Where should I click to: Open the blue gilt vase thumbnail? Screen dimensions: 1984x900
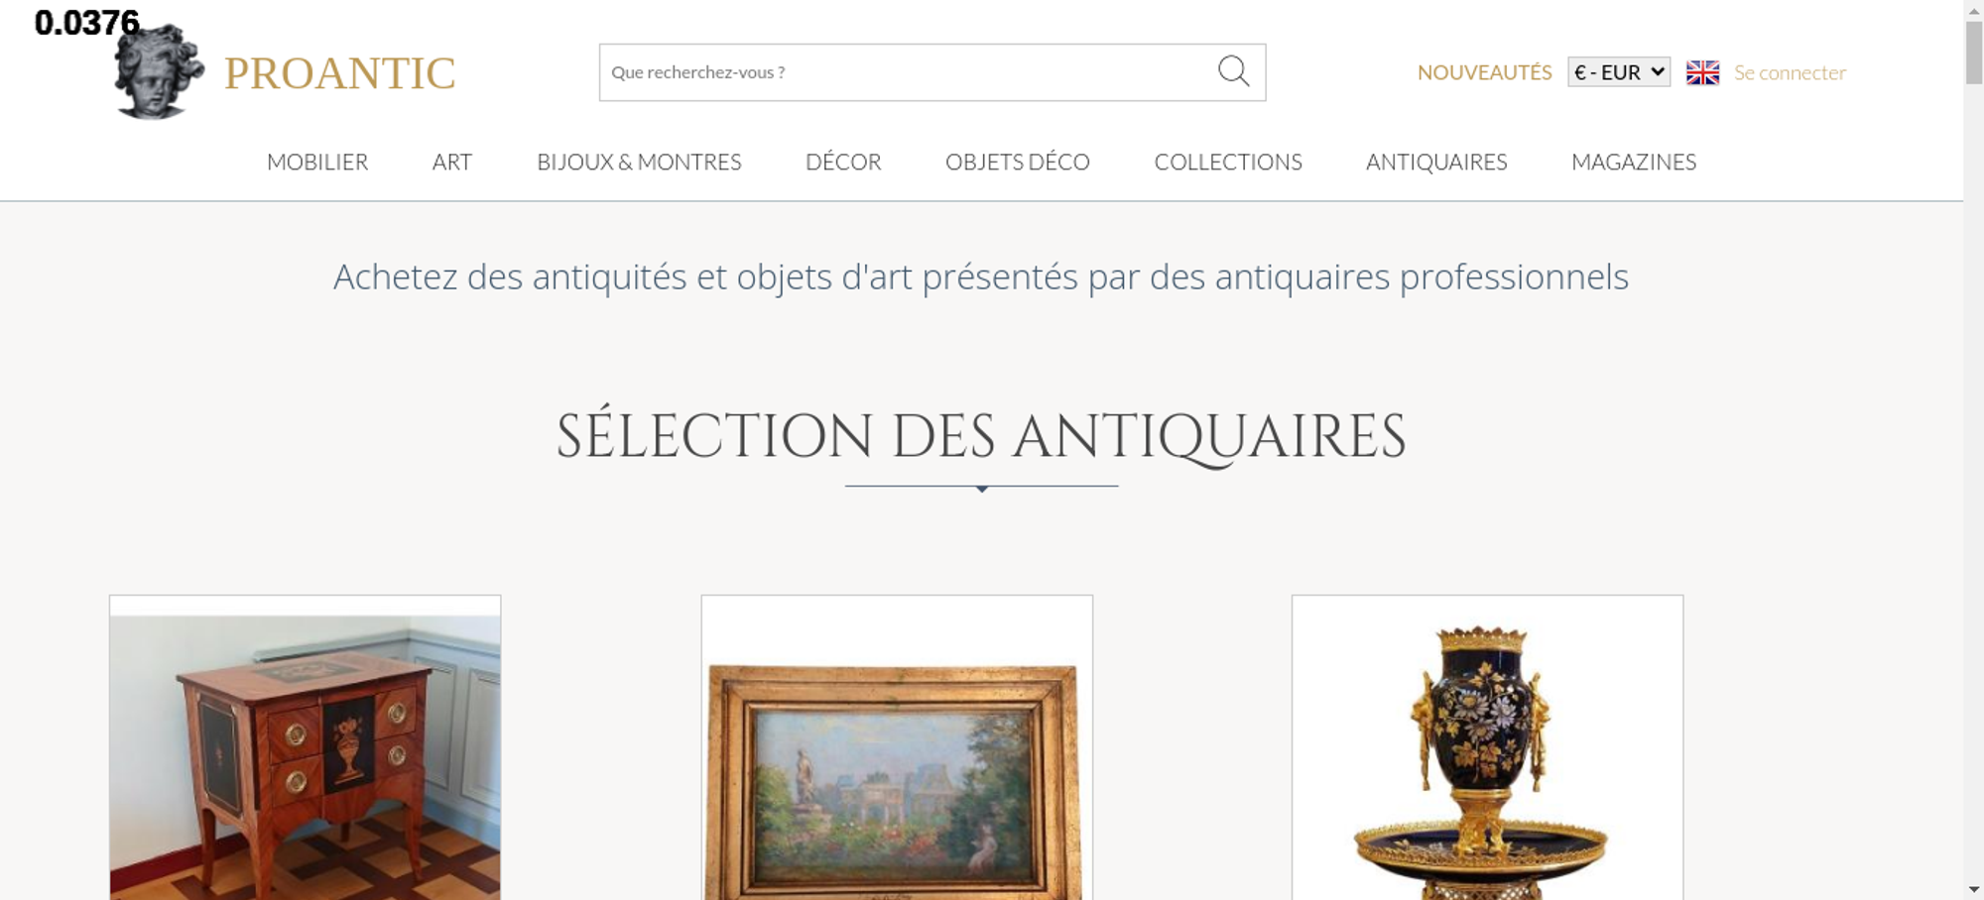tap(1488, 747)
